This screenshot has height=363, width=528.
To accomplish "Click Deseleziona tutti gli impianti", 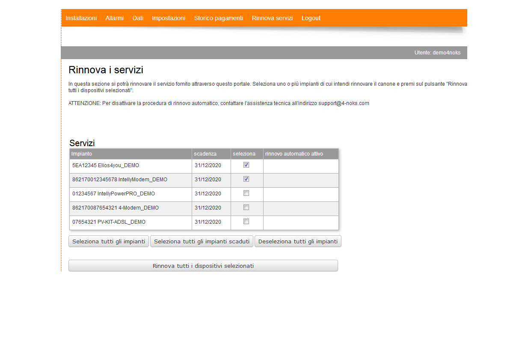I will click(298, 241).
